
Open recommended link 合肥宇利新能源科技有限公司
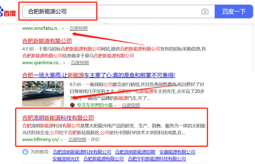[157, 159]
